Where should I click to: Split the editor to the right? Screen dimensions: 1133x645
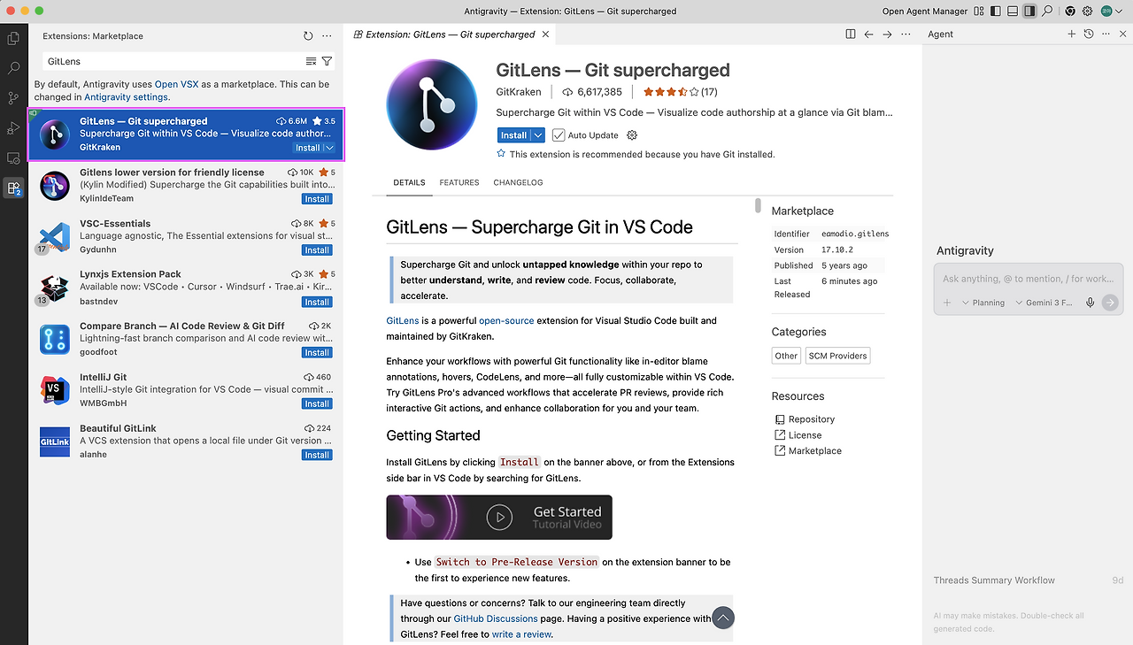pyautogui.click(x=851, y=35)
